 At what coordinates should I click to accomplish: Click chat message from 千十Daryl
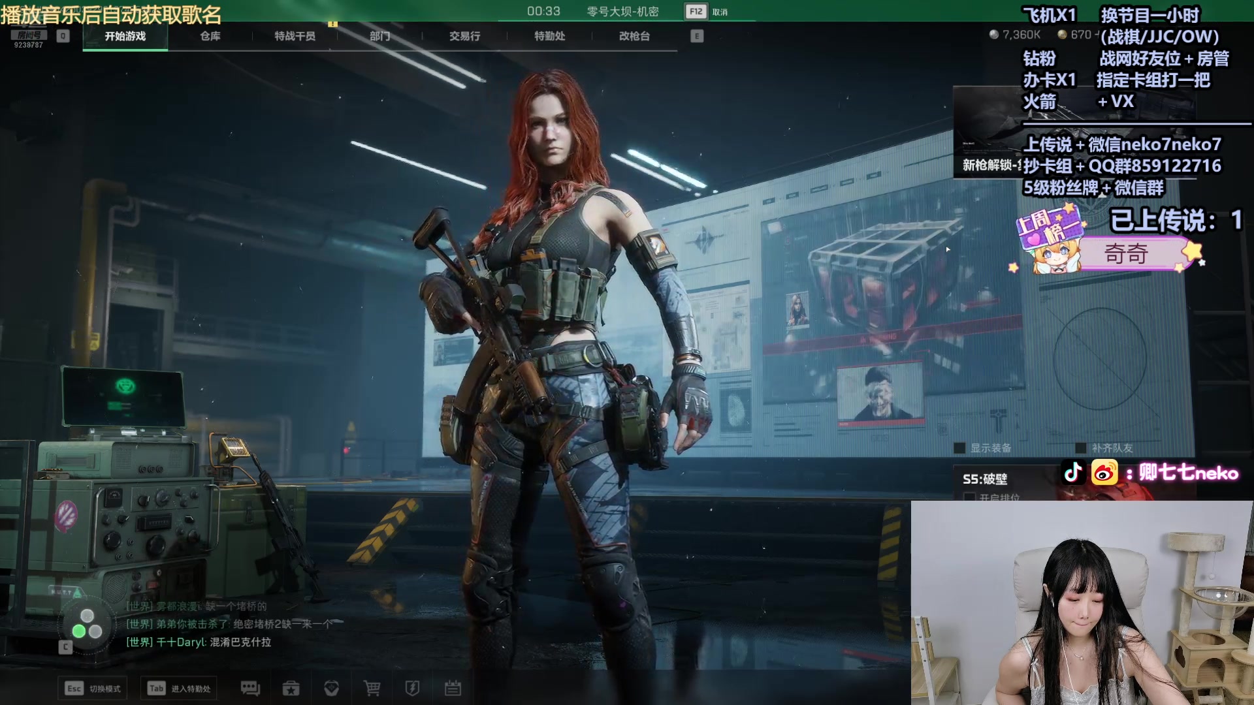click(199, 642)
